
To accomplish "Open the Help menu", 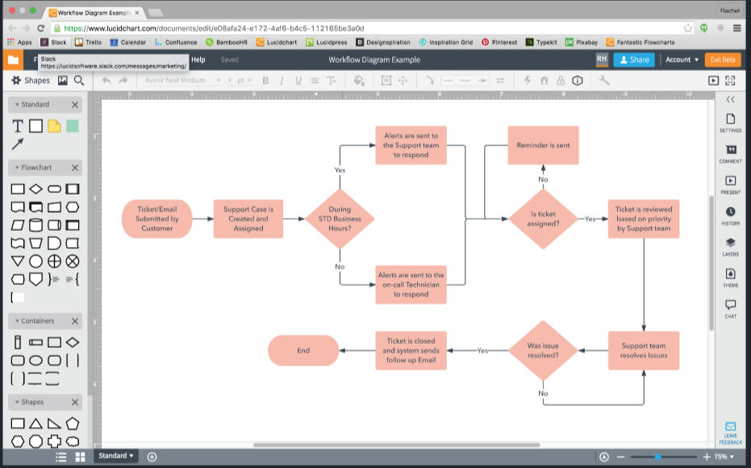I will (x=198, y=60).
